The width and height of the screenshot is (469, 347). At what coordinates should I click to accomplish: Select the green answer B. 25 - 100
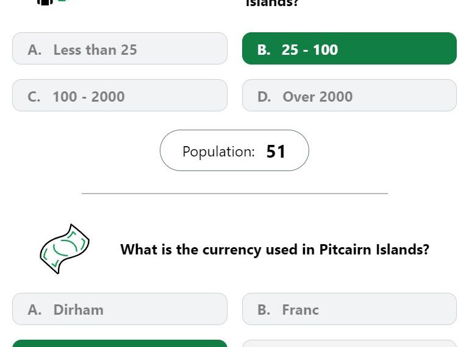(349, 48)
